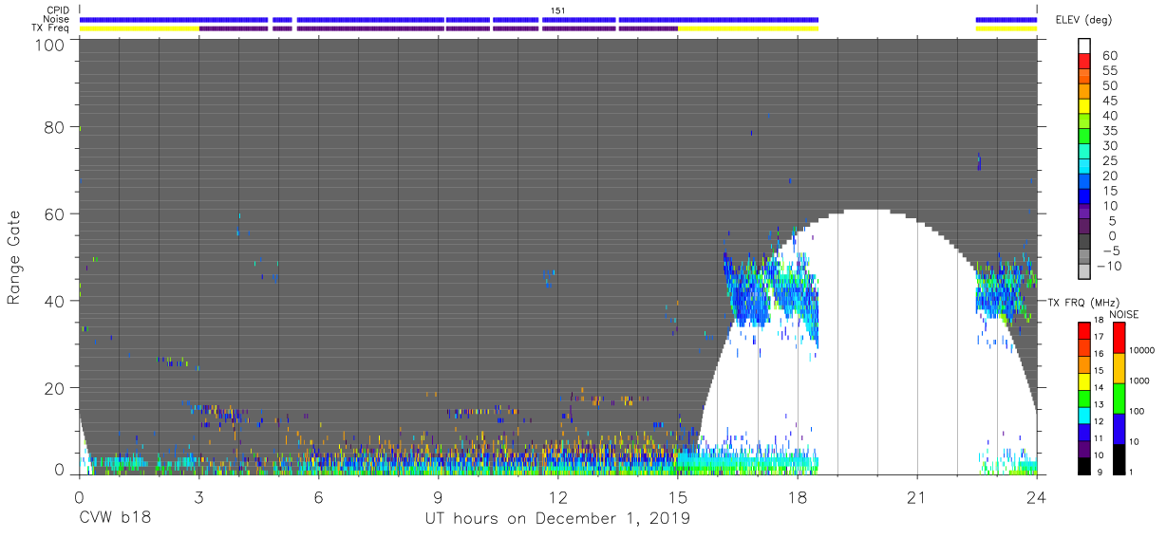Click ELEV colorbar label 25
The image size is (1166, 538).
tap(1111, 160)
